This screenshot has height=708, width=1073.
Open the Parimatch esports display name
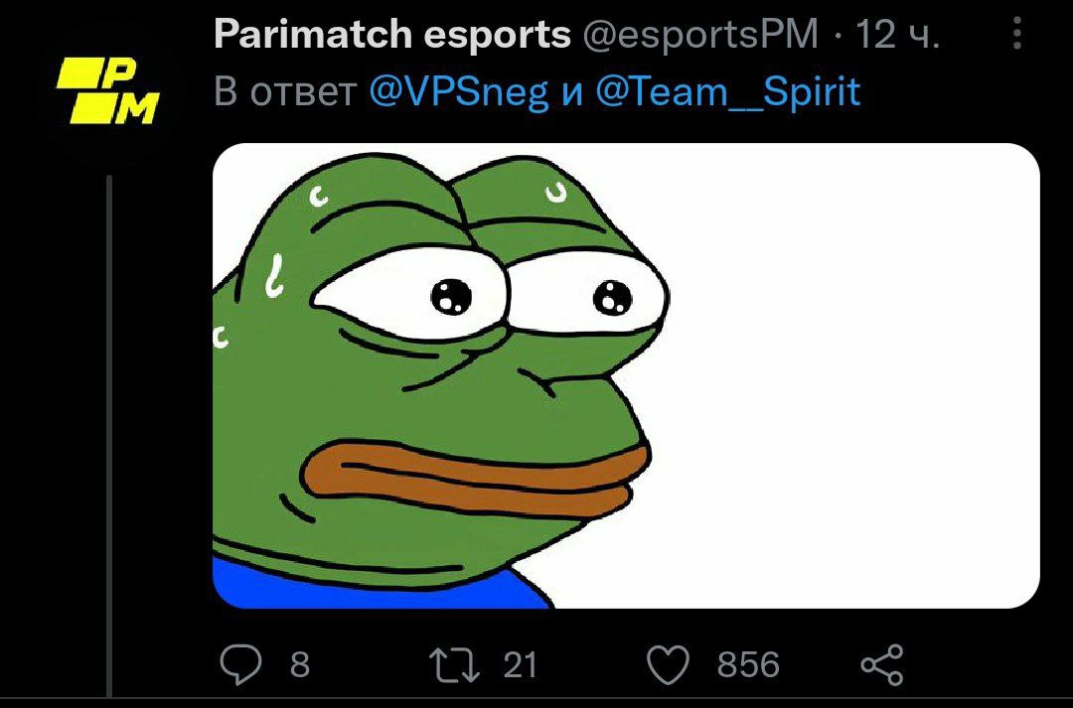[392, 34]
